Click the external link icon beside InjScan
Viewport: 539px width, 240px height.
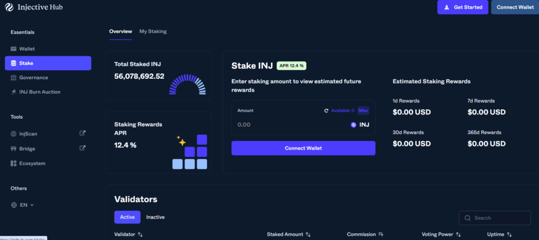[83, 133]
